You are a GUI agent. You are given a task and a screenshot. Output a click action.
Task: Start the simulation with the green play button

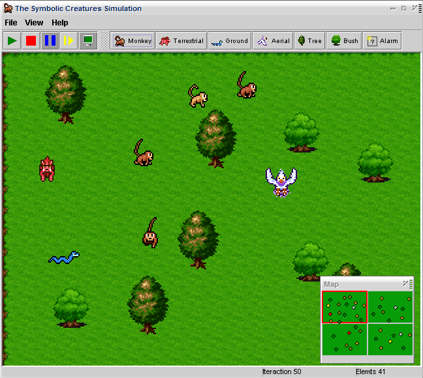pos(12,40)
